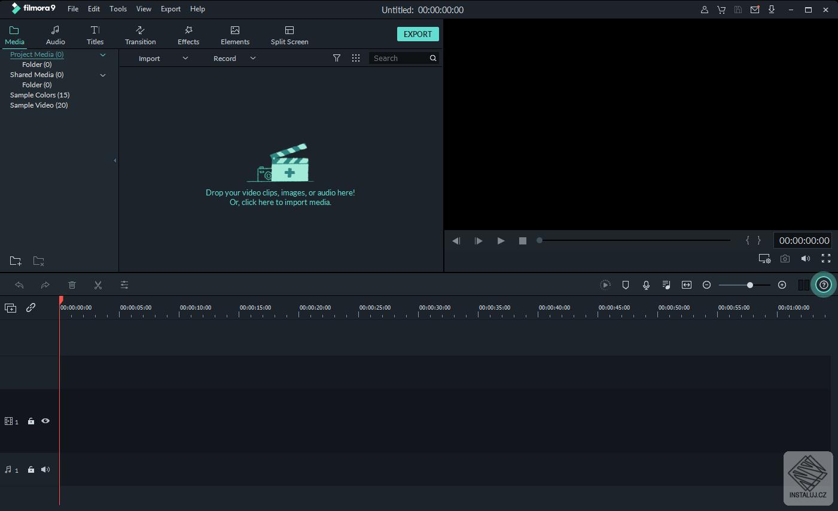Click the media Search field
838x511 pixels.
coord(398,59)
